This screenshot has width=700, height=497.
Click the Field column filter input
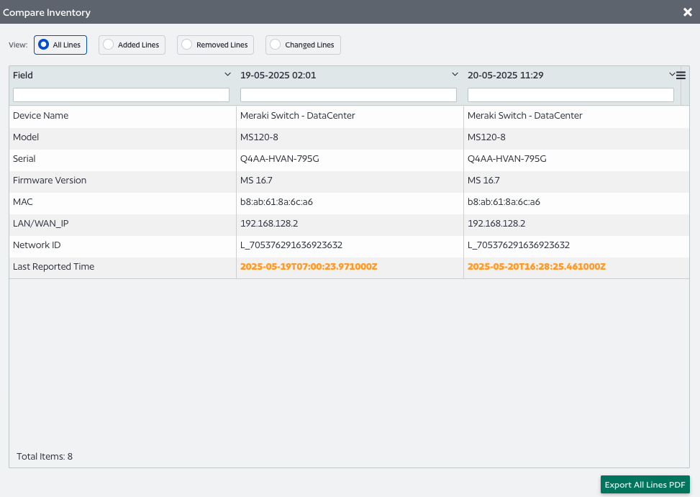[121, 94]
